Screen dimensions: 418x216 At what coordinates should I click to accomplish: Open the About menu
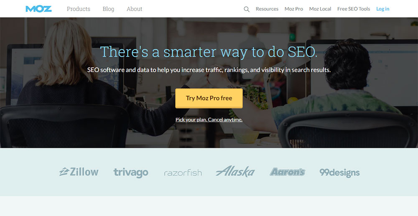point(134,9)
